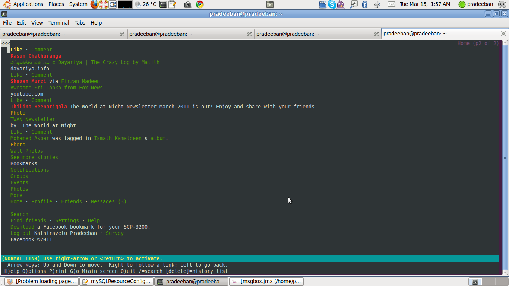Switch to the mySQLResourceConfig taskbar window
The image size is (509, 286).
(x=117, y=282)
